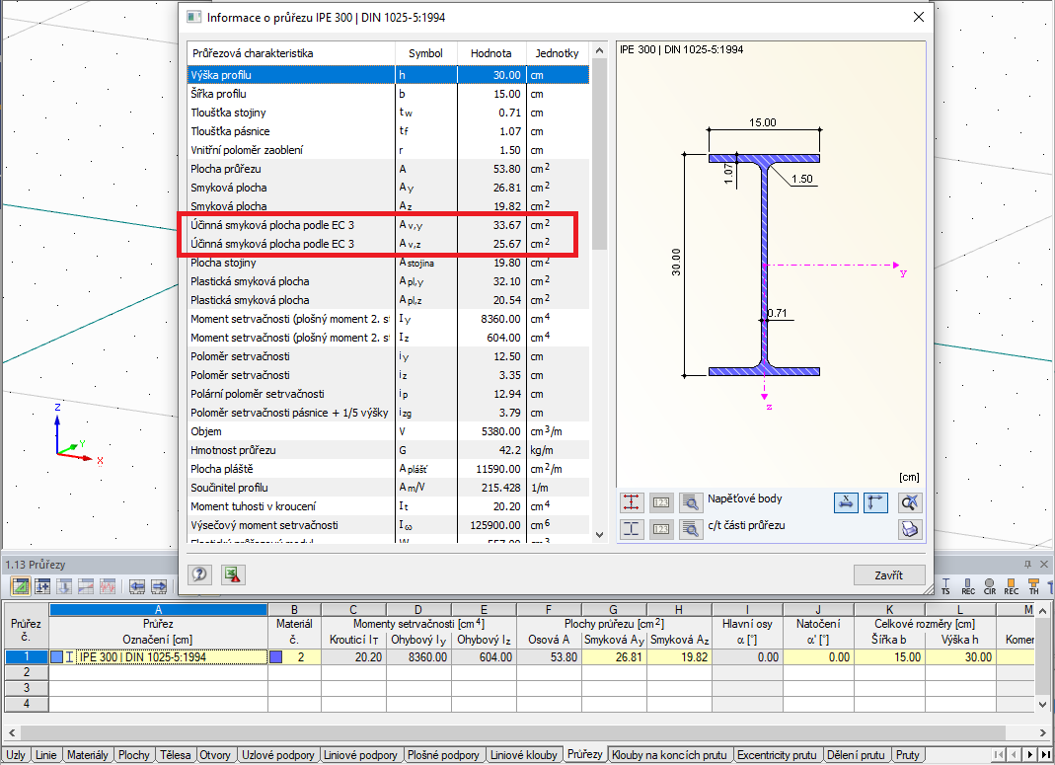Export section properties to Excel
The height and width of the screenshot is (765, 1055).
(x=233, y=574)
